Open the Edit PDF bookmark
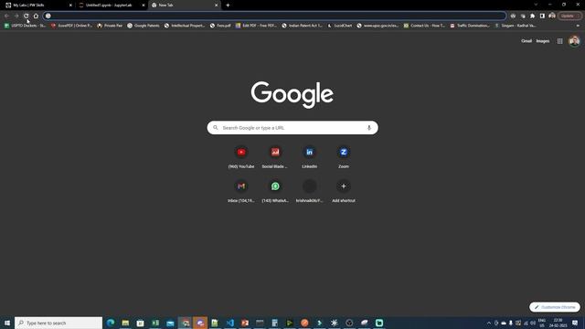 point(256,26)
